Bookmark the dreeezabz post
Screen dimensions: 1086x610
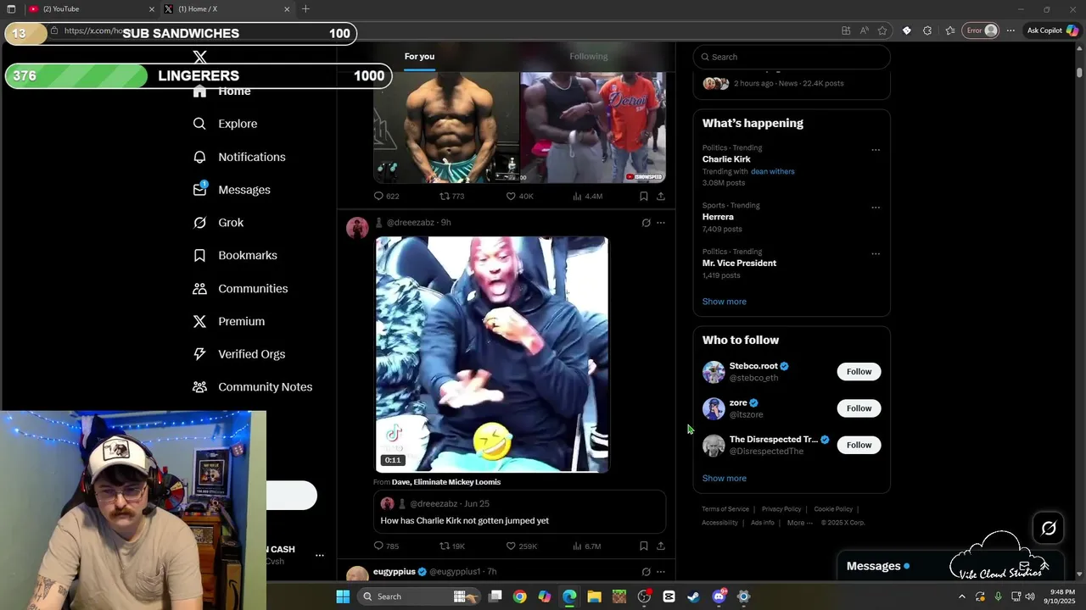(644, 546)
